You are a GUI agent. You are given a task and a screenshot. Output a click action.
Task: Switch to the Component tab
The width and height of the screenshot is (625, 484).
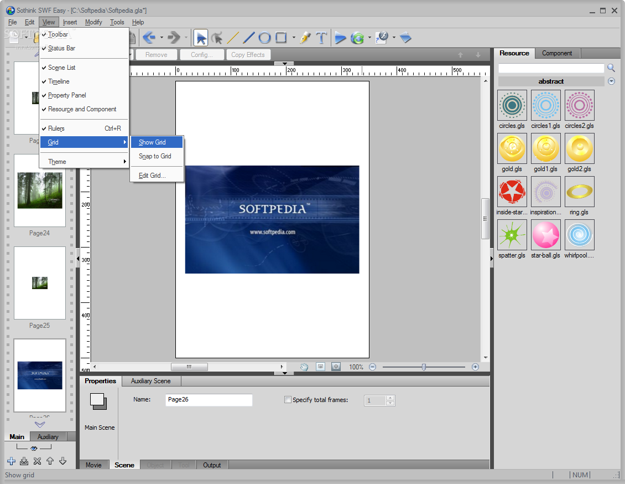click(x=557, y=53)
